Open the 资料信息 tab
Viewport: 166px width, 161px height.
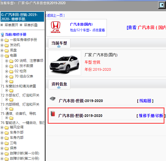[59, 84]
